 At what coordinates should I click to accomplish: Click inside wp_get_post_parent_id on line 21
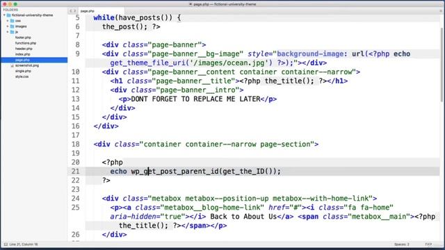(x=175, y=172)
